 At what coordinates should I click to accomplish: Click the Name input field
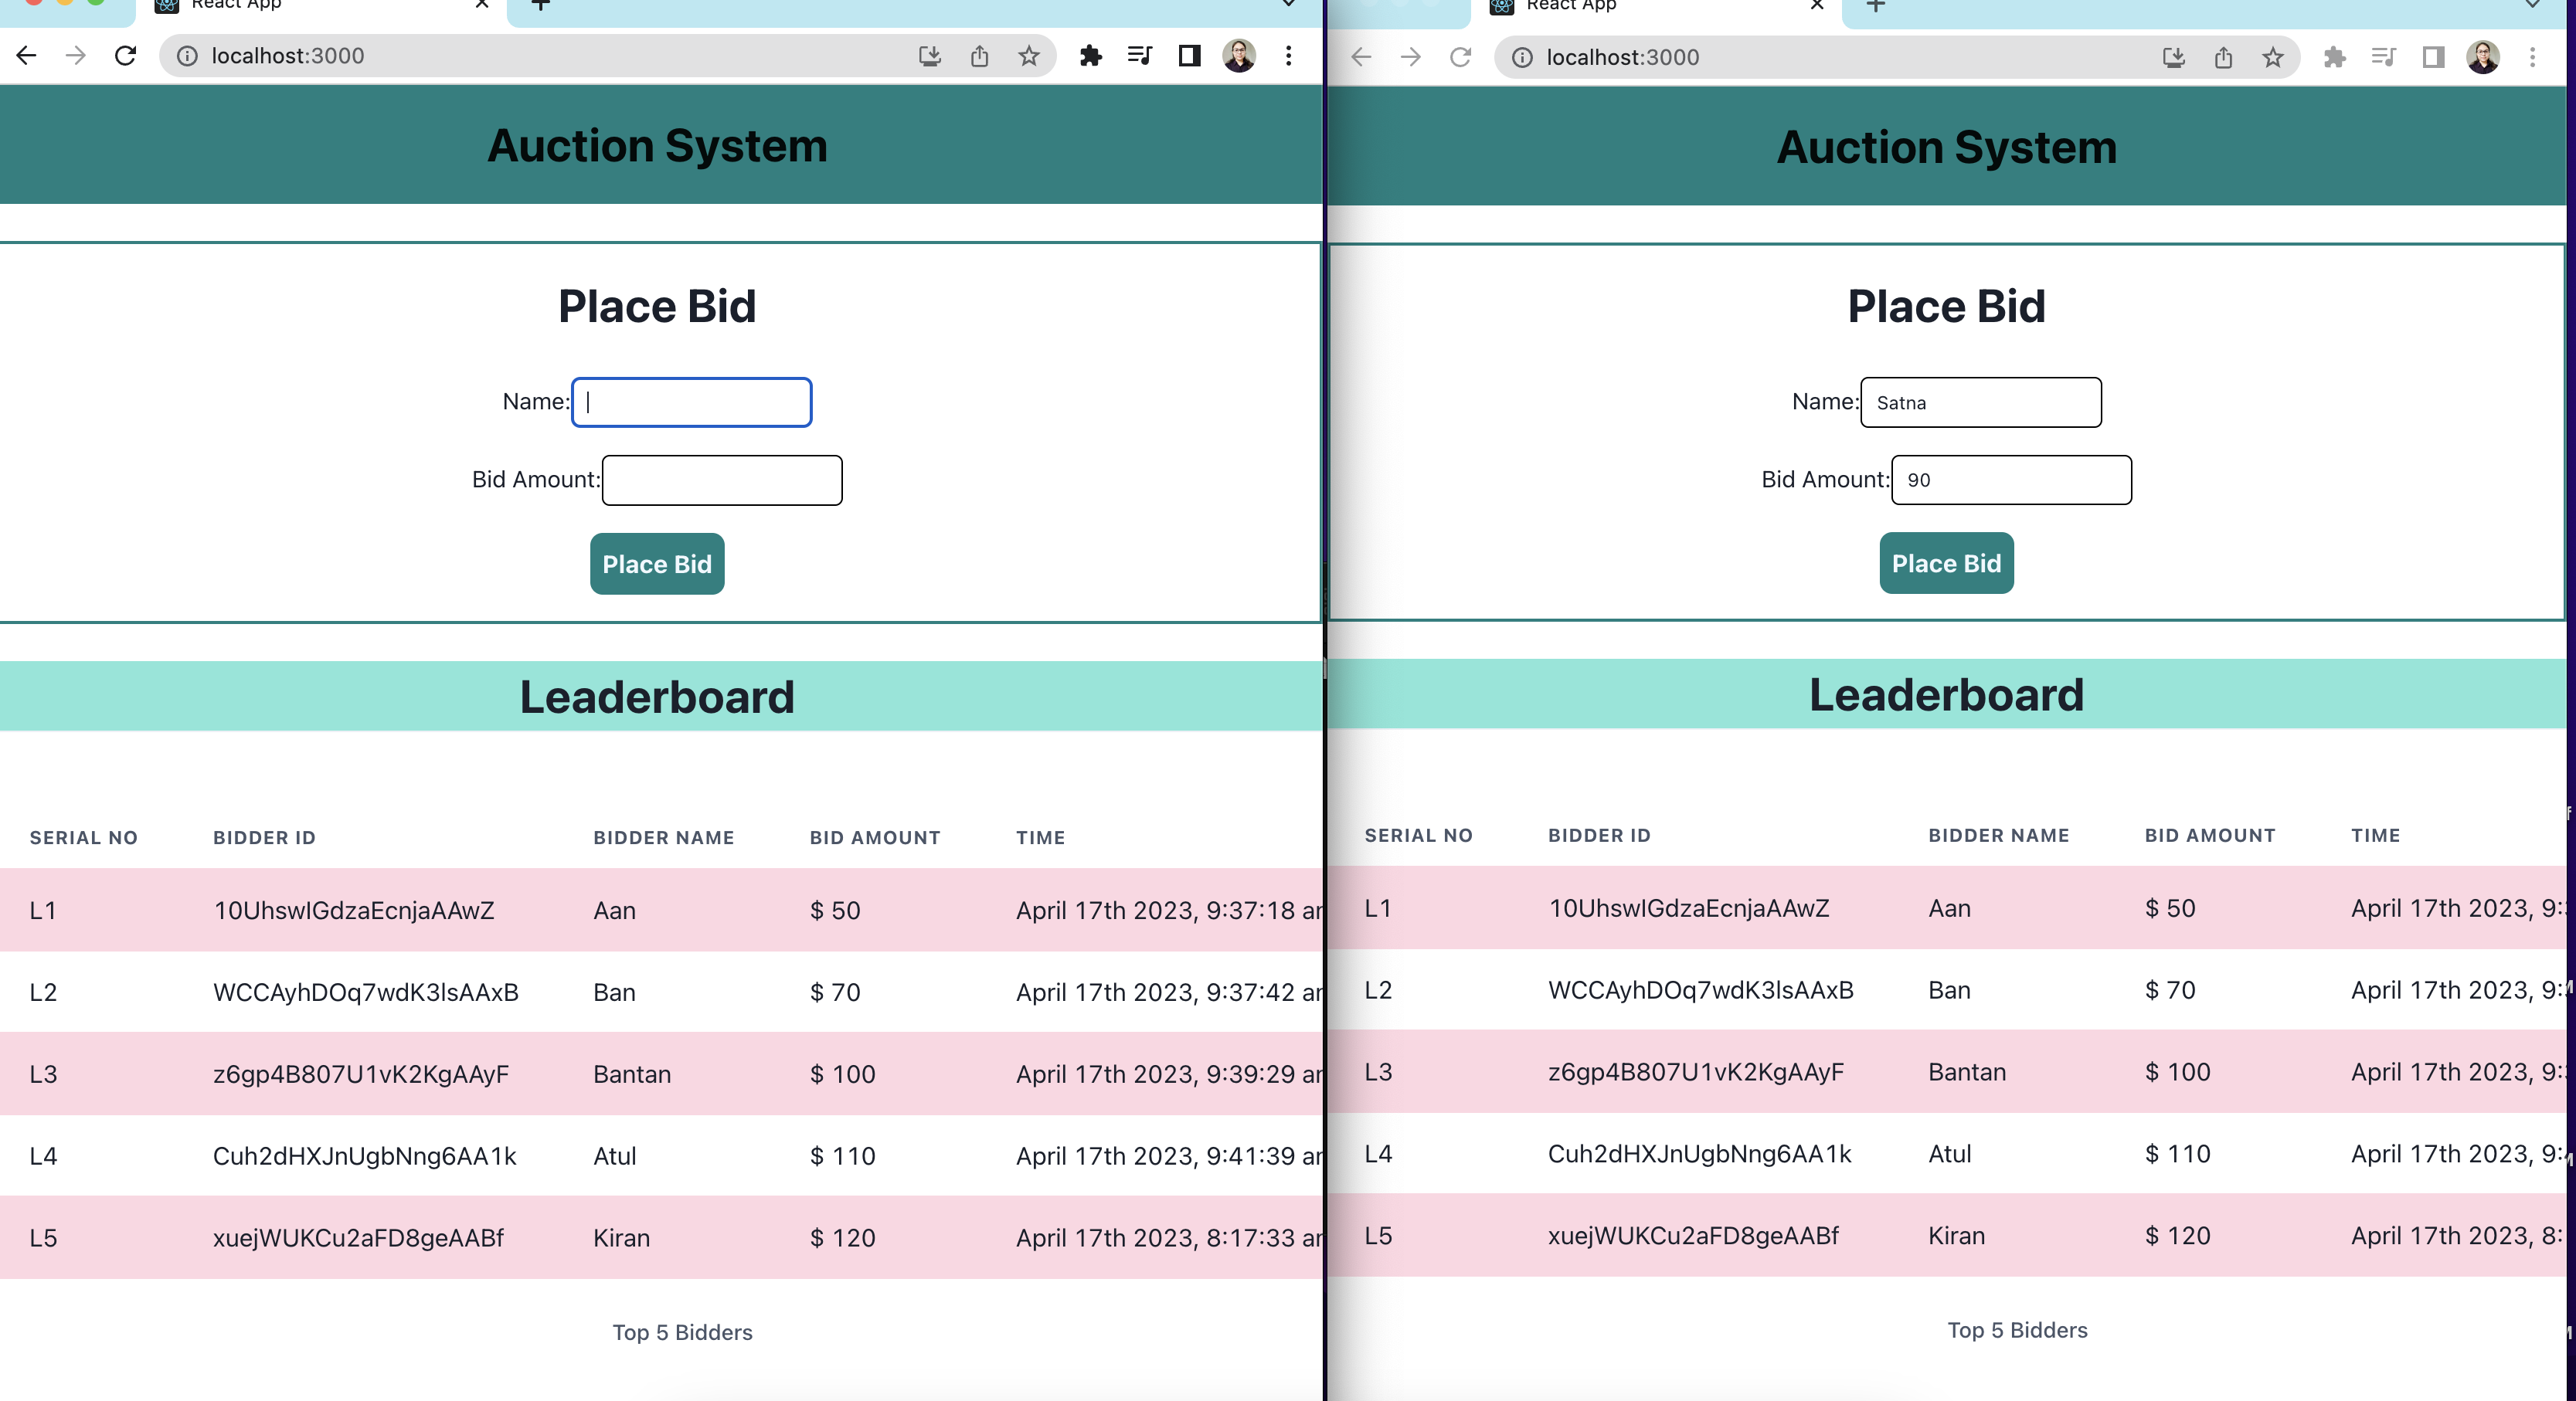(691, 402)
